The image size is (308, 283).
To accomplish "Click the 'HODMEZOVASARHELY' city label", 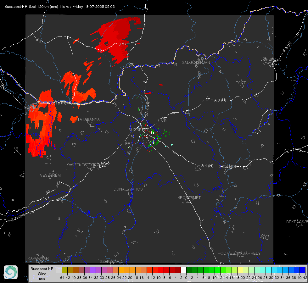I will point(239,253).
